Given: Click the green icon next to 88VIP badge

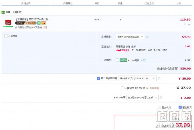Looking at the screenshot, I should (x=39, y=23).
